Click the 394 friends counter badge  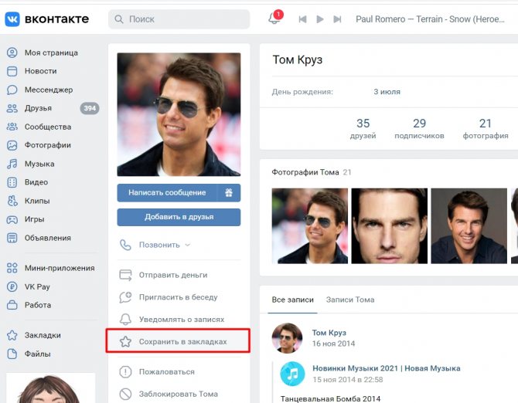tap(90, 108)
